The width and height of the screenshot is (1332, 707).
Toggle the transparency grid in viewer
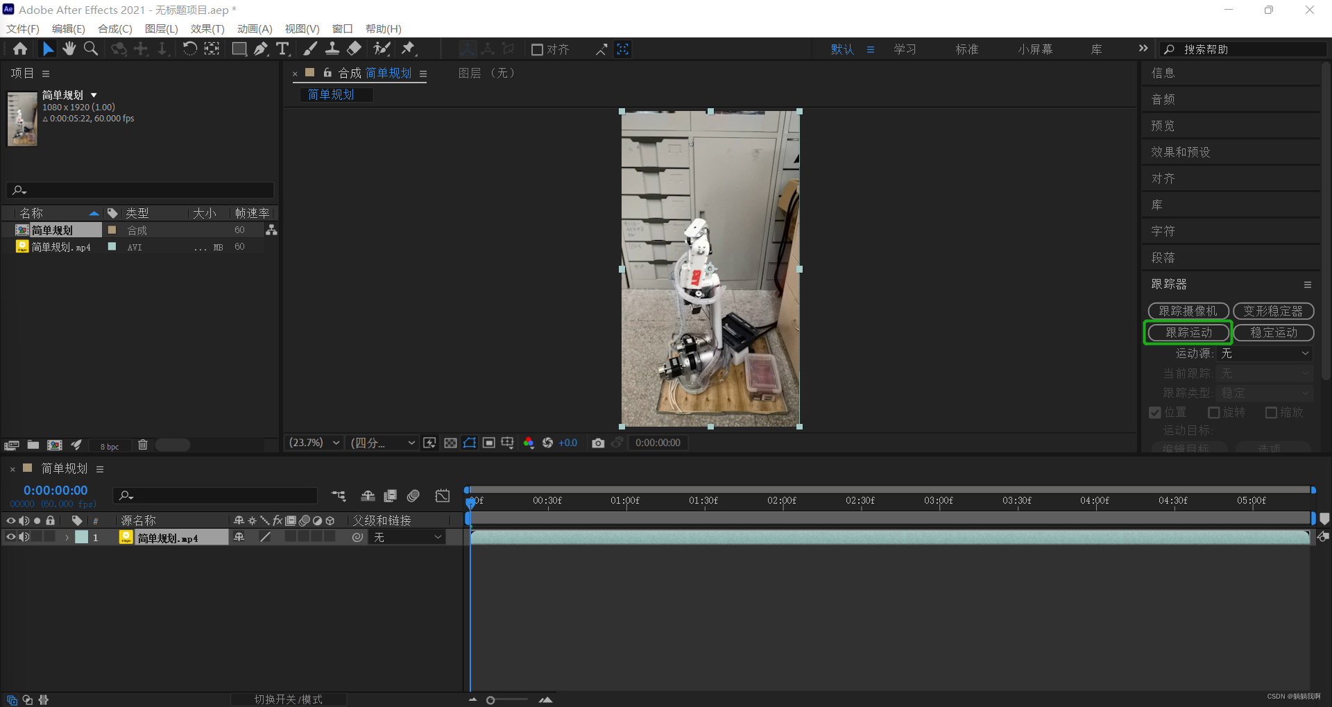[450, 443]
